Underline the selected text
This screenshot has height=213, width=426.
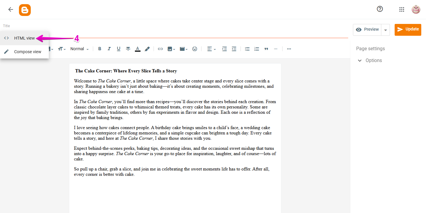(x=118, y=49)
